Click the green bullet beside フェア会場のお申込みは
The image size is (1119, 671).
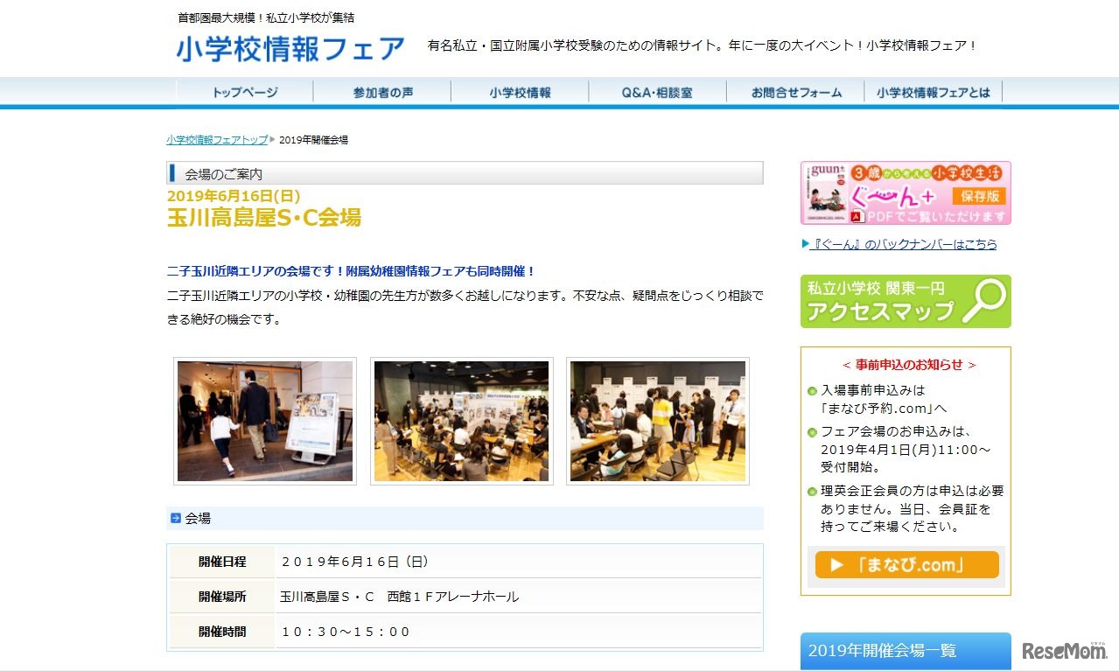(x=812, y=432)
